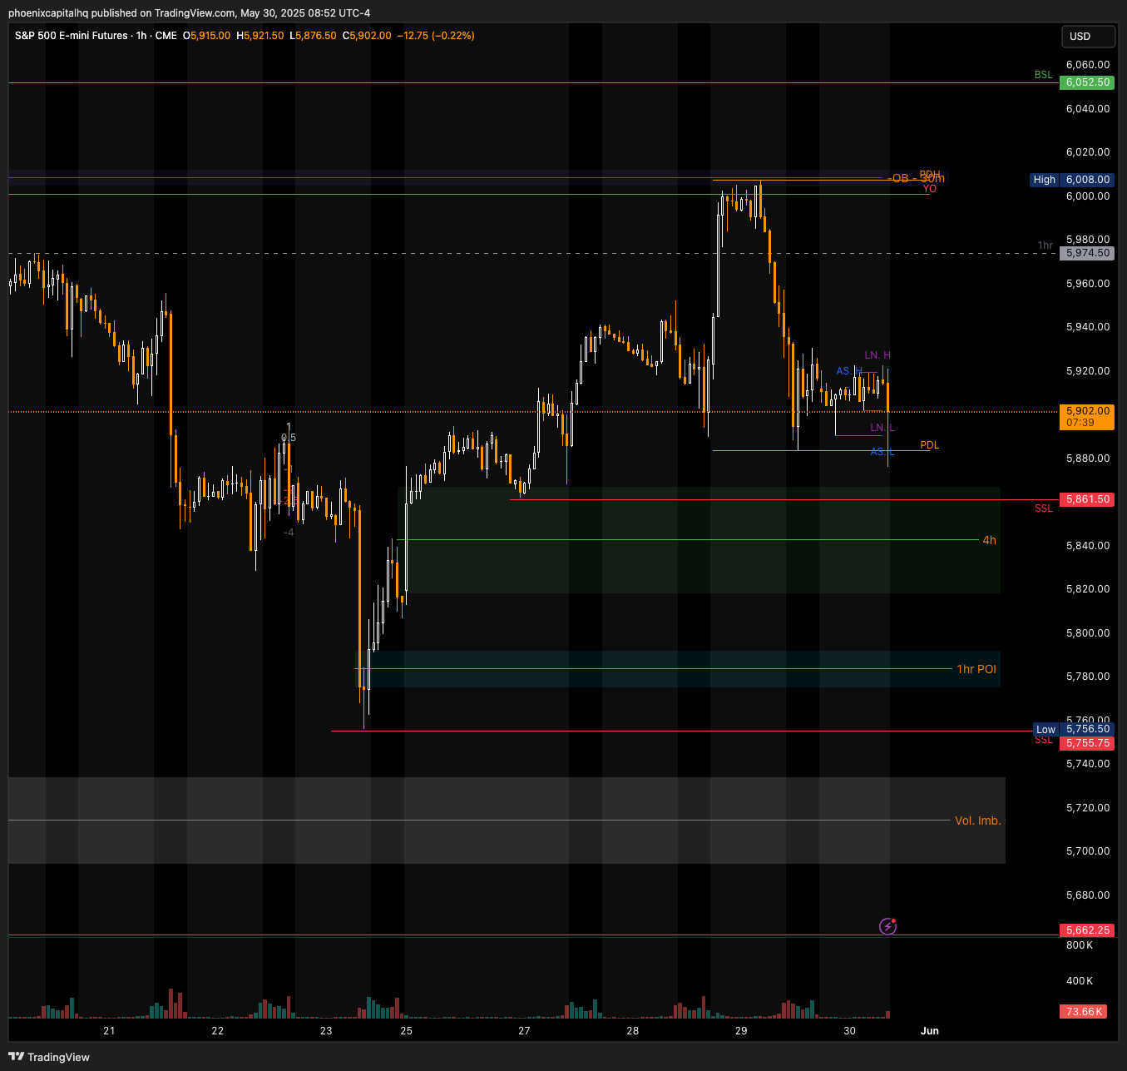Click the close value C5,902.00
This screenshot has height=1071, width=1127.
[x=367, y=36]
